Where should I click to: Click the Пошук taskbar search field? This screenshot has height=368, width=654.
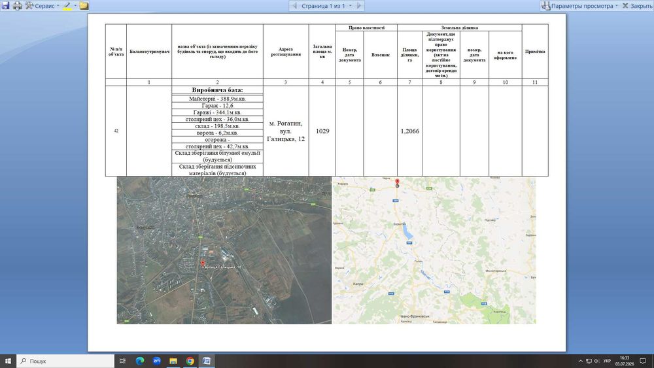[65, 361]
